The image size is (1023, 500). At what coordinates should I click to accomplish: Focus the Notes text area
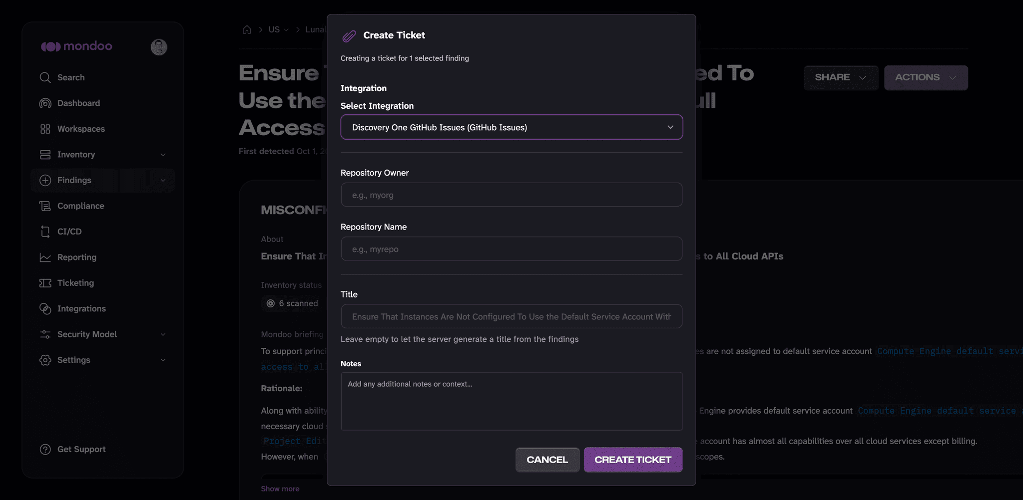point(511,401)
